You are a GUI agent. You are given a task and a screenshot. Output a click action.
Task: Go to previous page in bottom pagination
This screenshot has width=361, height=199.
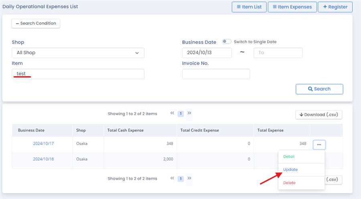[x=172, y=178]
